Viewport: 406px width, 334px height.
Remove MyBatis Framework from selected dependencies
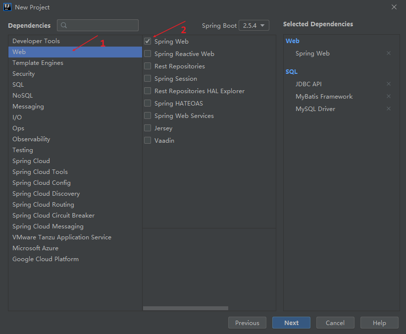(x=388, y=96)
